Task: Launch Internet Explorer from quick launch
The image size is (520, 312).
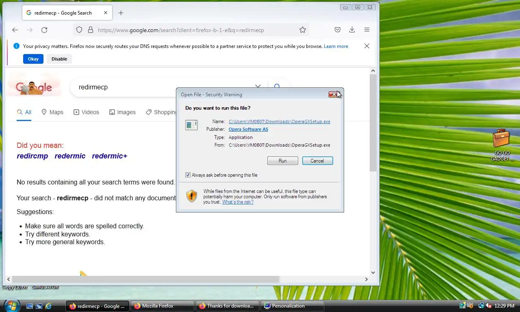Action: click(49, 306)
